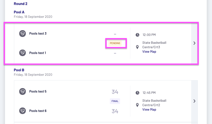This screenshot has width=212, height=124.
Task: Click Pools test 5 team shield icon
Action: pyautogui.click(x=23, y=91)
